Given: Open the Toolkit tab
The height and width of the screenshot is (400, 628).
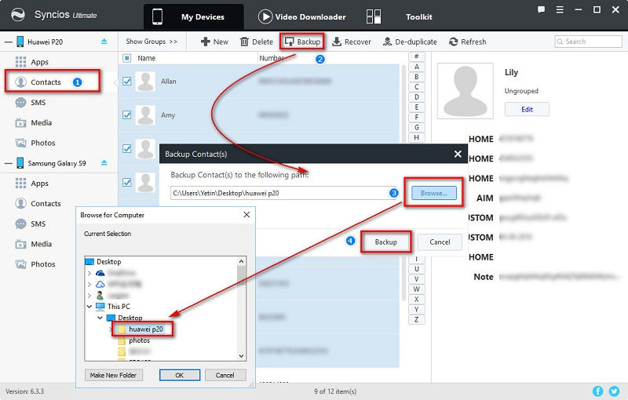Looking at the screenshot, I should (x=400, y=16).
